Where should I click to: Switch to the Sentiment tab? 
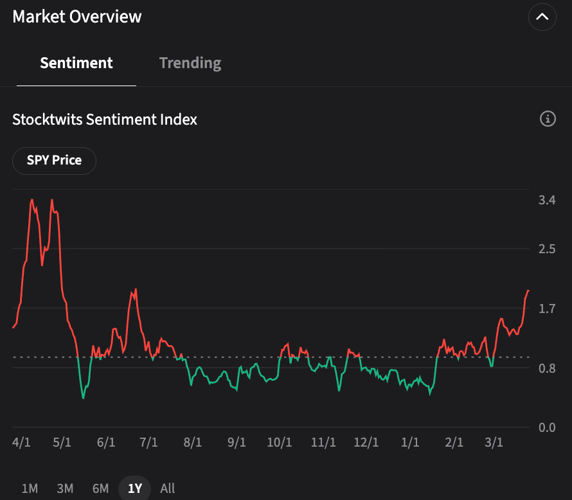click(76, 63)
